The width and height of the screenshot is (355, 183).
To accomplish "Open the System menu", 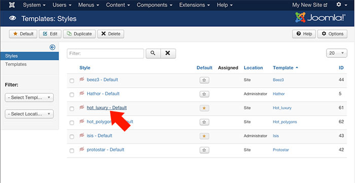I will point(34,5).
